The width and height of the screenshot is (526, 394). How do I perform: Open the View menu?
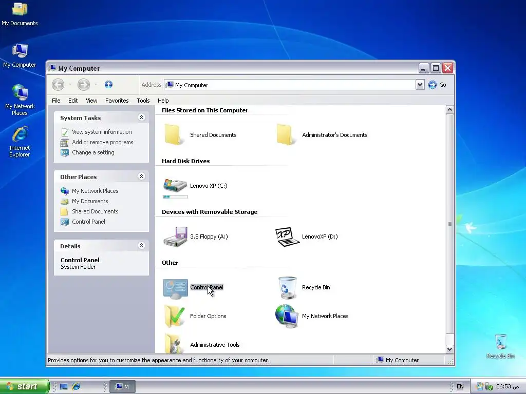tap(91, 101)
